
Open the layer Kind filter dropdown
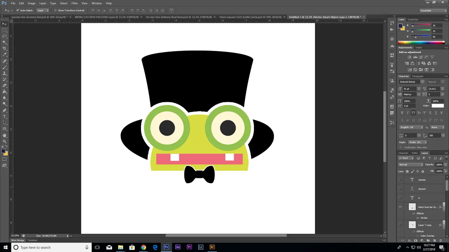pyautogui.click(x=407, y=158)
